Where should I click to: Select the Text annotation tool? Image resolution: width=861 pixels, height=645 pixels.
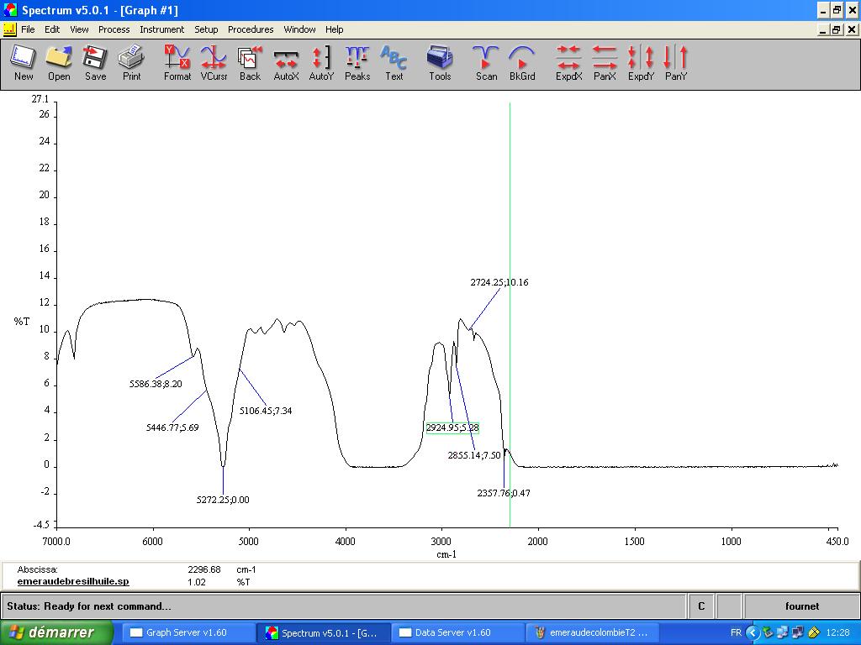point(394,63)
